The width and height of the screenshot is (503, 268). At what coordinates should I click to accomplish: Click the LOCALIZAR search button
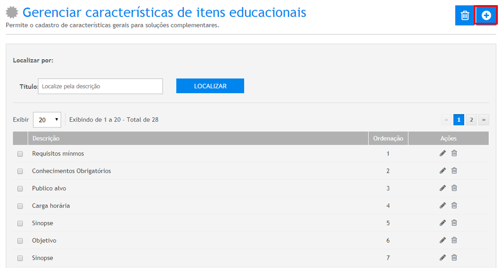coord(210,86)
